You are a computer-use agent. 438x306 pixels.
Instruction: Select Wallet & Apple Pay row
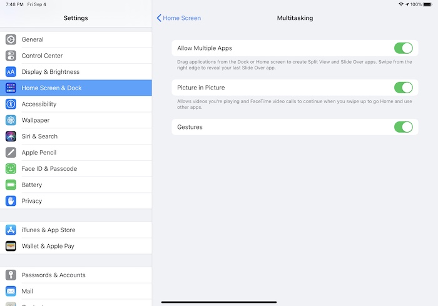[76, 246]
